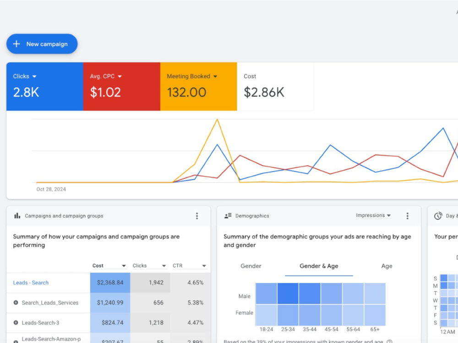
Task: Click the bar chart icon beside Campaigns heading
Action: point(17,216)
